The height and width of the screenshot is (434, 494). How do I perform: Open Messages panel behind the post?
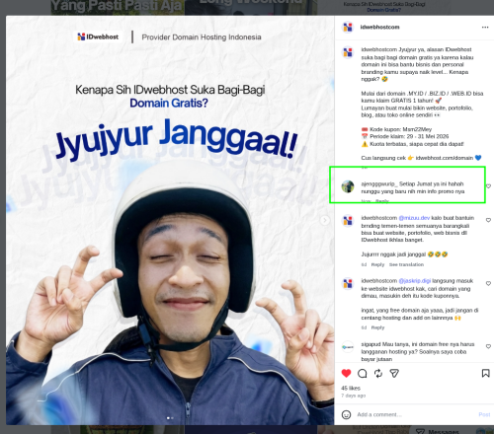click(x=444, y=431)
